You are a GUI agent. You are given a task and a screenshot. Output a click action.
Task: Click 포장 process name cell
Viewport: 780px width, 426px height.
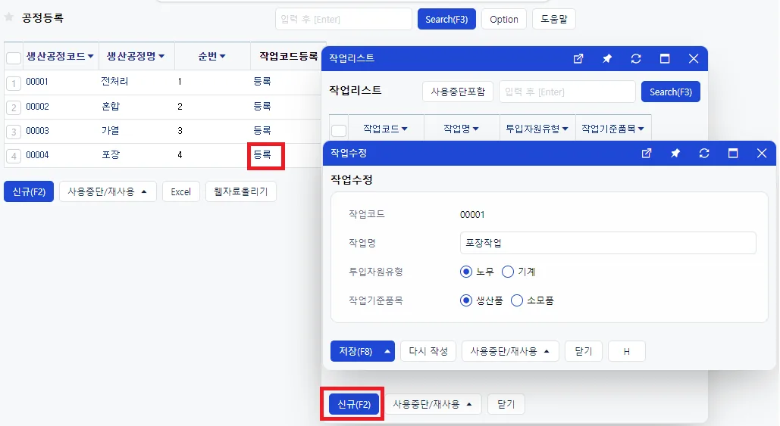pyautogui.click(x=111, y=155)
